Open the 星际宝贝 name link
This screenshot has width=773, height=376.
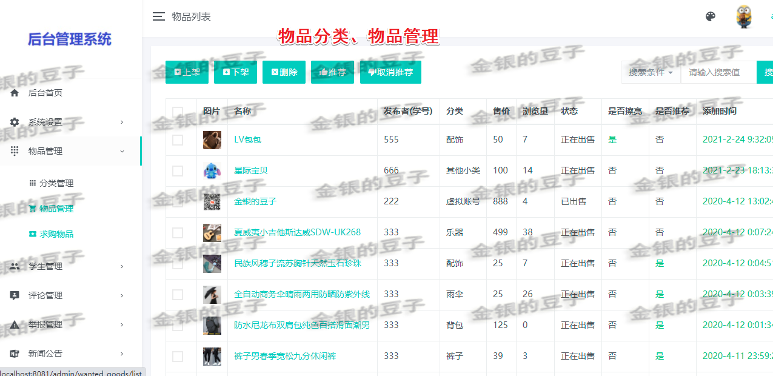point(251,170)
